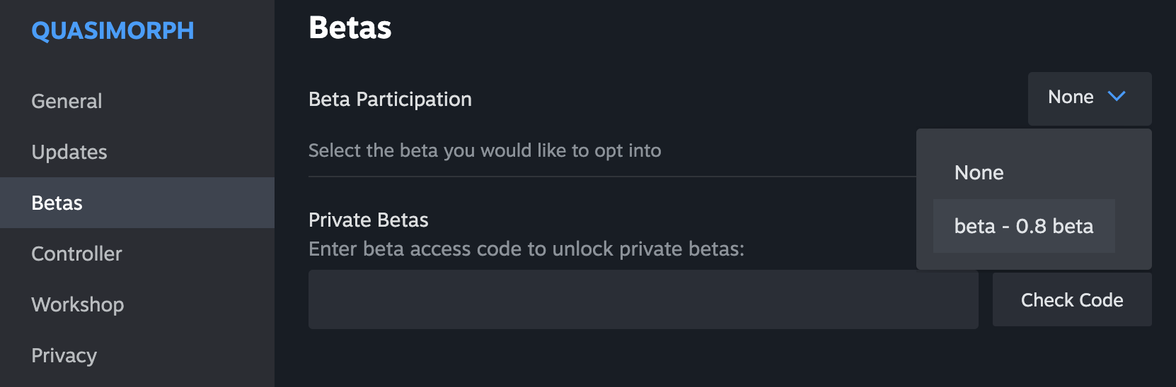Choose the beta - 0.8 beta option

coord(1024,226)
